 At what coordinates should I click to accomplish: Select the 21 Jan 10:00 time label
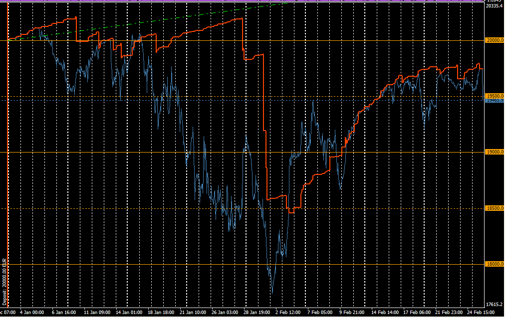pyautogui.click(x=193, y=312)
